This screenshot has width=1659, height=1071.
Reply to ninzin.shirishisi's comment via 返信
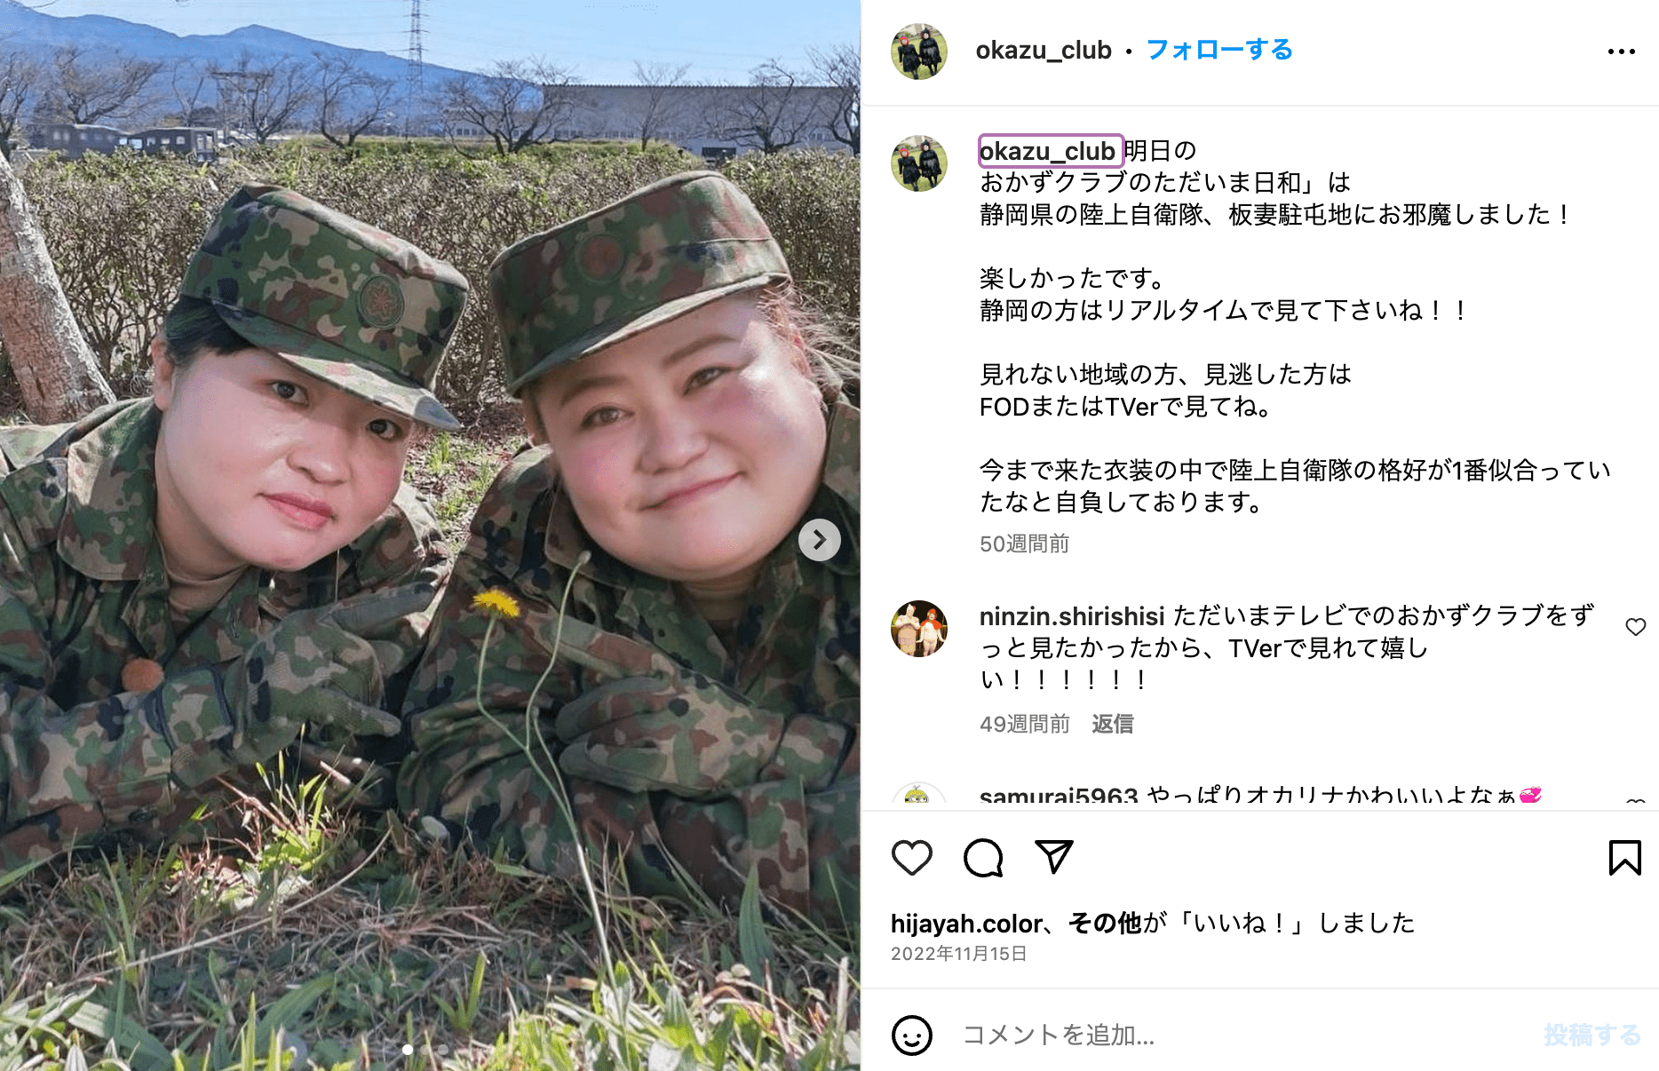coord(1112,724)
